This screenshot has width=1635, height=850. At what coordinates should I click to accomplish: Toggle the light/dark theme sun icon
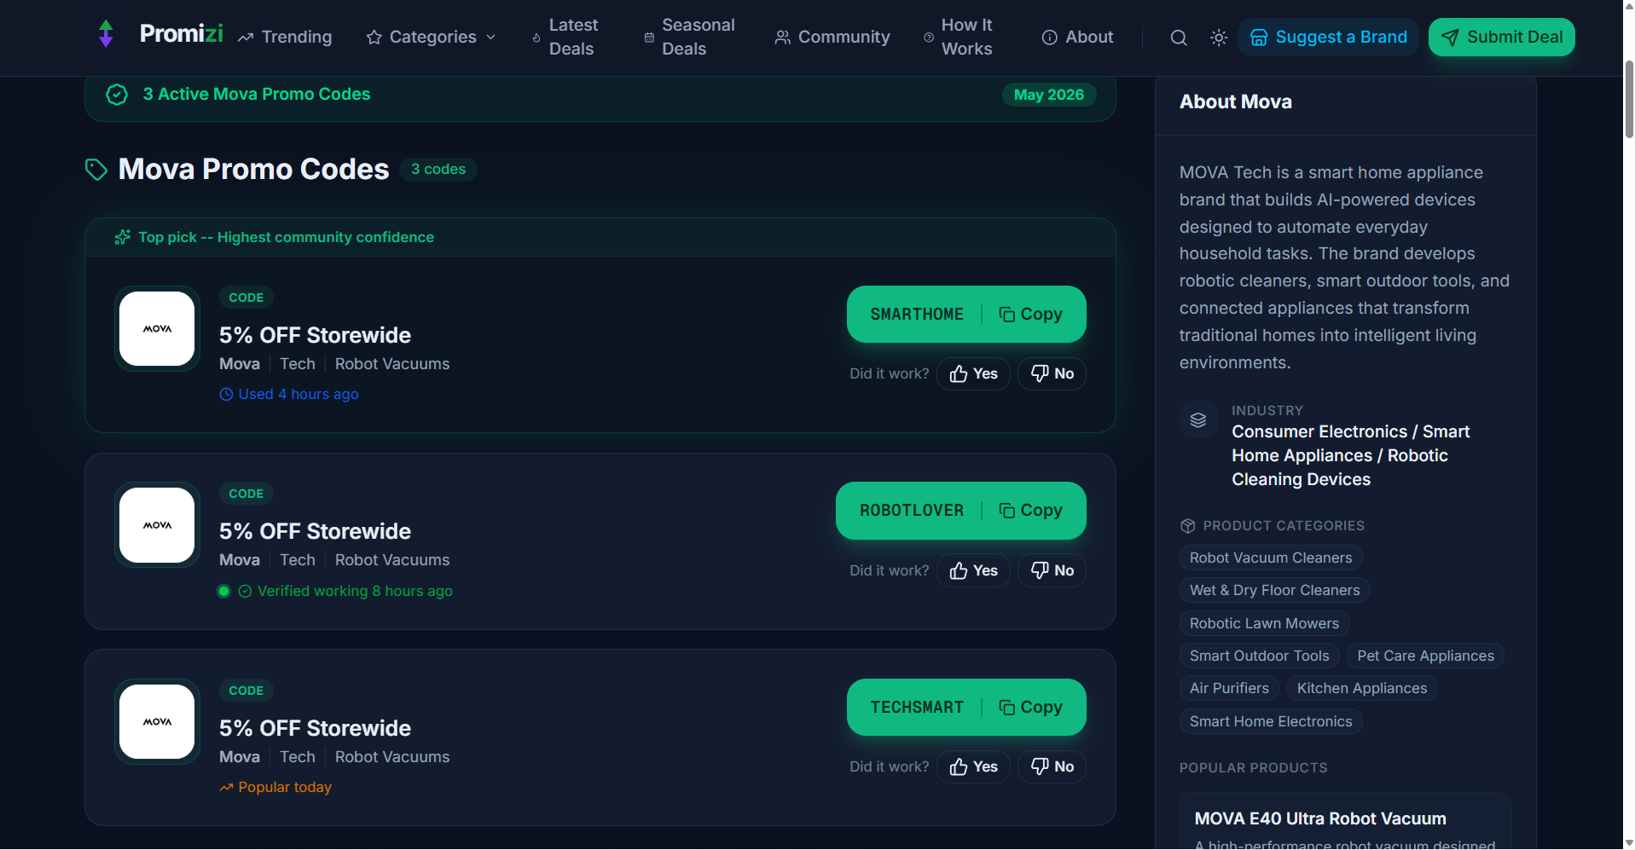(x=1219, y=38)
